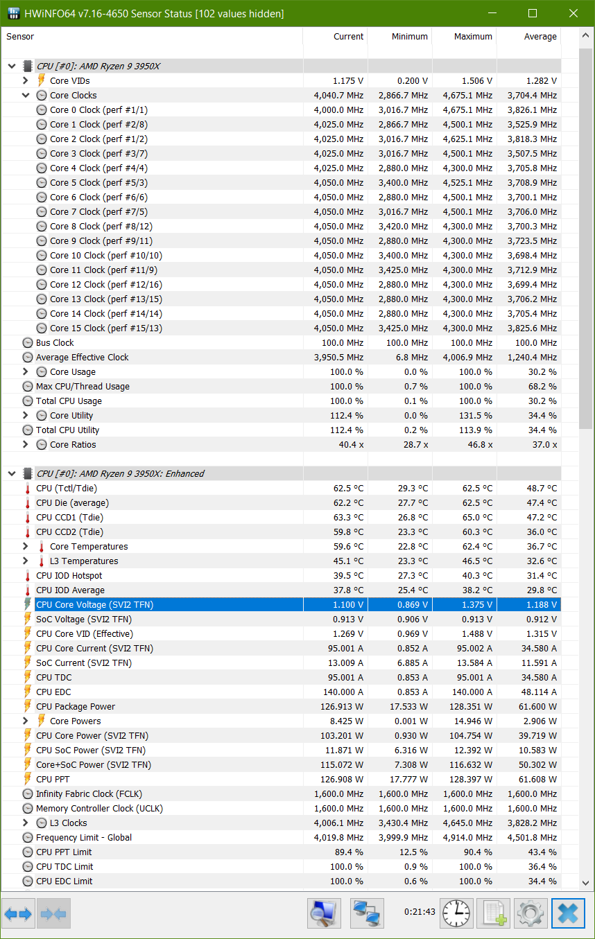This screenshot has height=939, width=595.
Task: Click the thermometer icon next to CPU CCD2 (Tdie)
Action: (x=28, y=532)
